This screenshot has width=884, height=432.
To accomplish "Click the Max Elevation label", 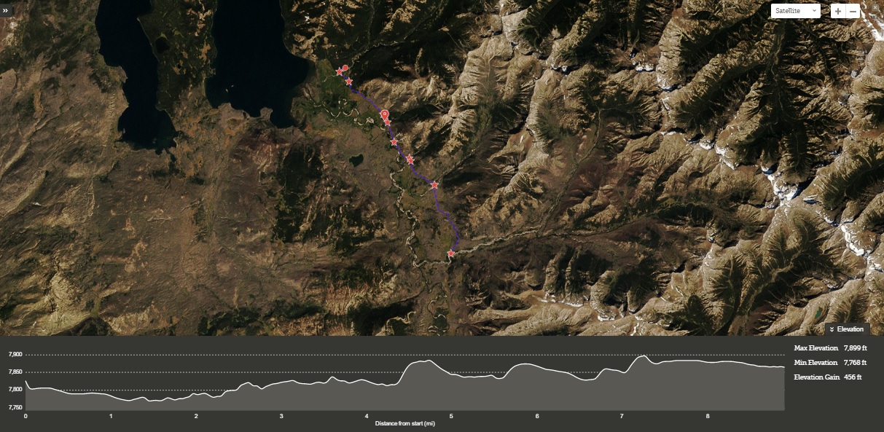I will point(815,348).
